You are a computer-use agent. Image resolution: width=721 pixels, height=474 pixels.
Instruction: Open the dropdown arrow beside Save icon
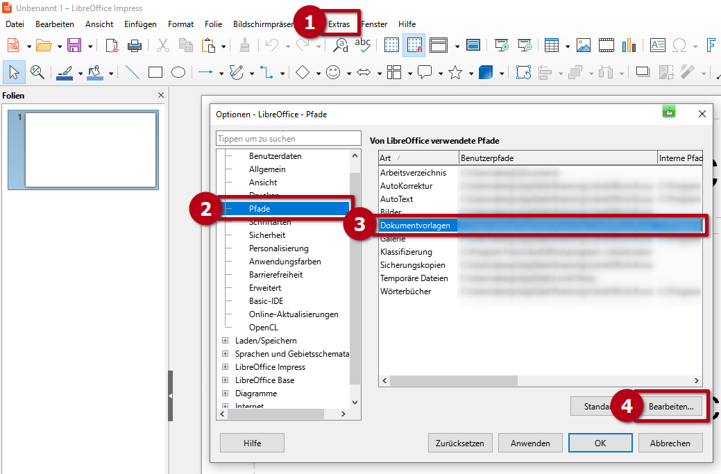click(90, 46)
